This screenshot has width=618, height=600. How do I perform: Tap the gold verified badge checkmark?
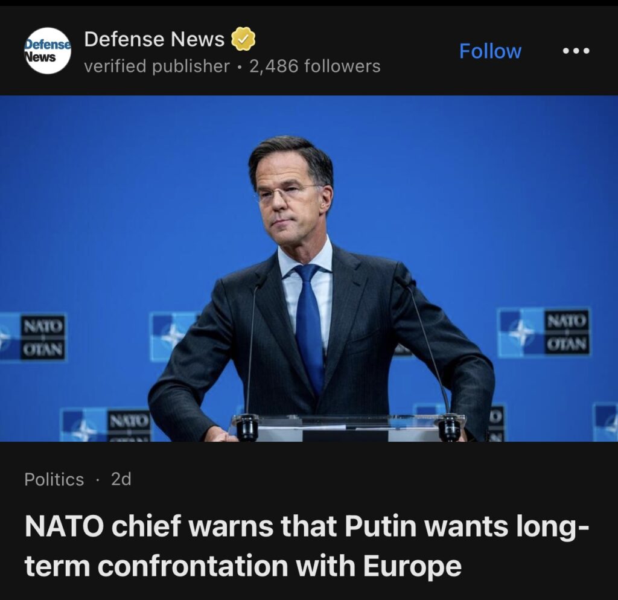click(x=243, y=39)
